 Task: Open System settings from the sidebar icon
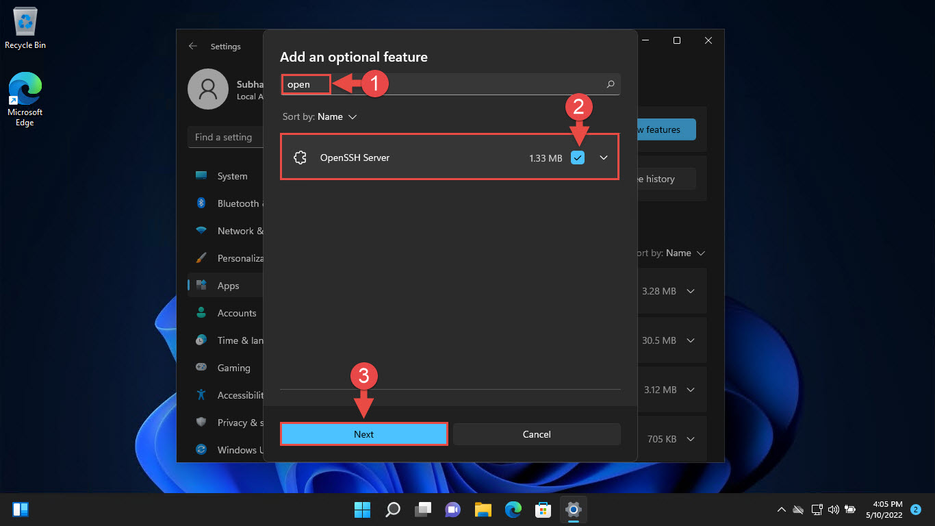pos(202,176)
